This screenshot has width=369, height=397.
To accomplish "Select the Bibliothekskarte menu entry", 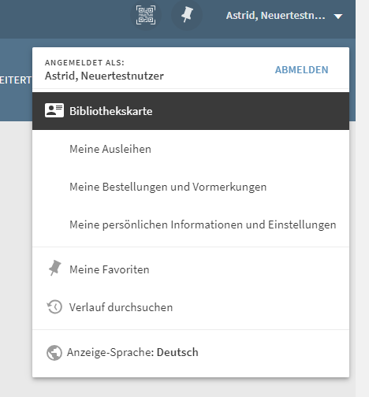I will coord(191,111).
